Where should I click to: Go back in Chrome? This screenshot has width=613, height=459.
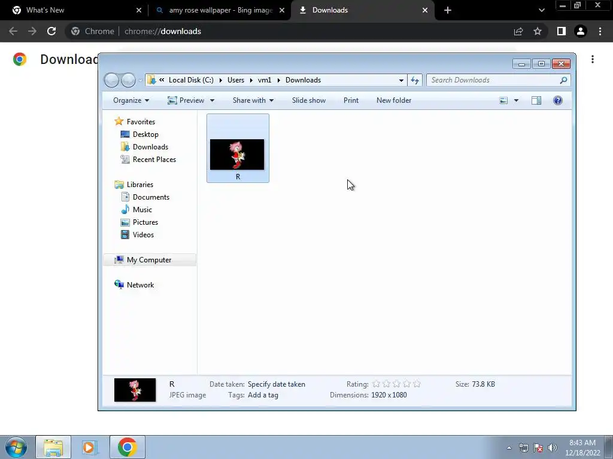tap(13, 31)
